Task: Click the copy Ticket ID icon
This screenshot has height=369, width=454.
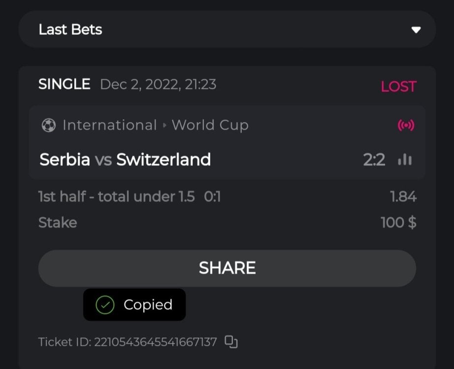Action: [x=231, y=341]
